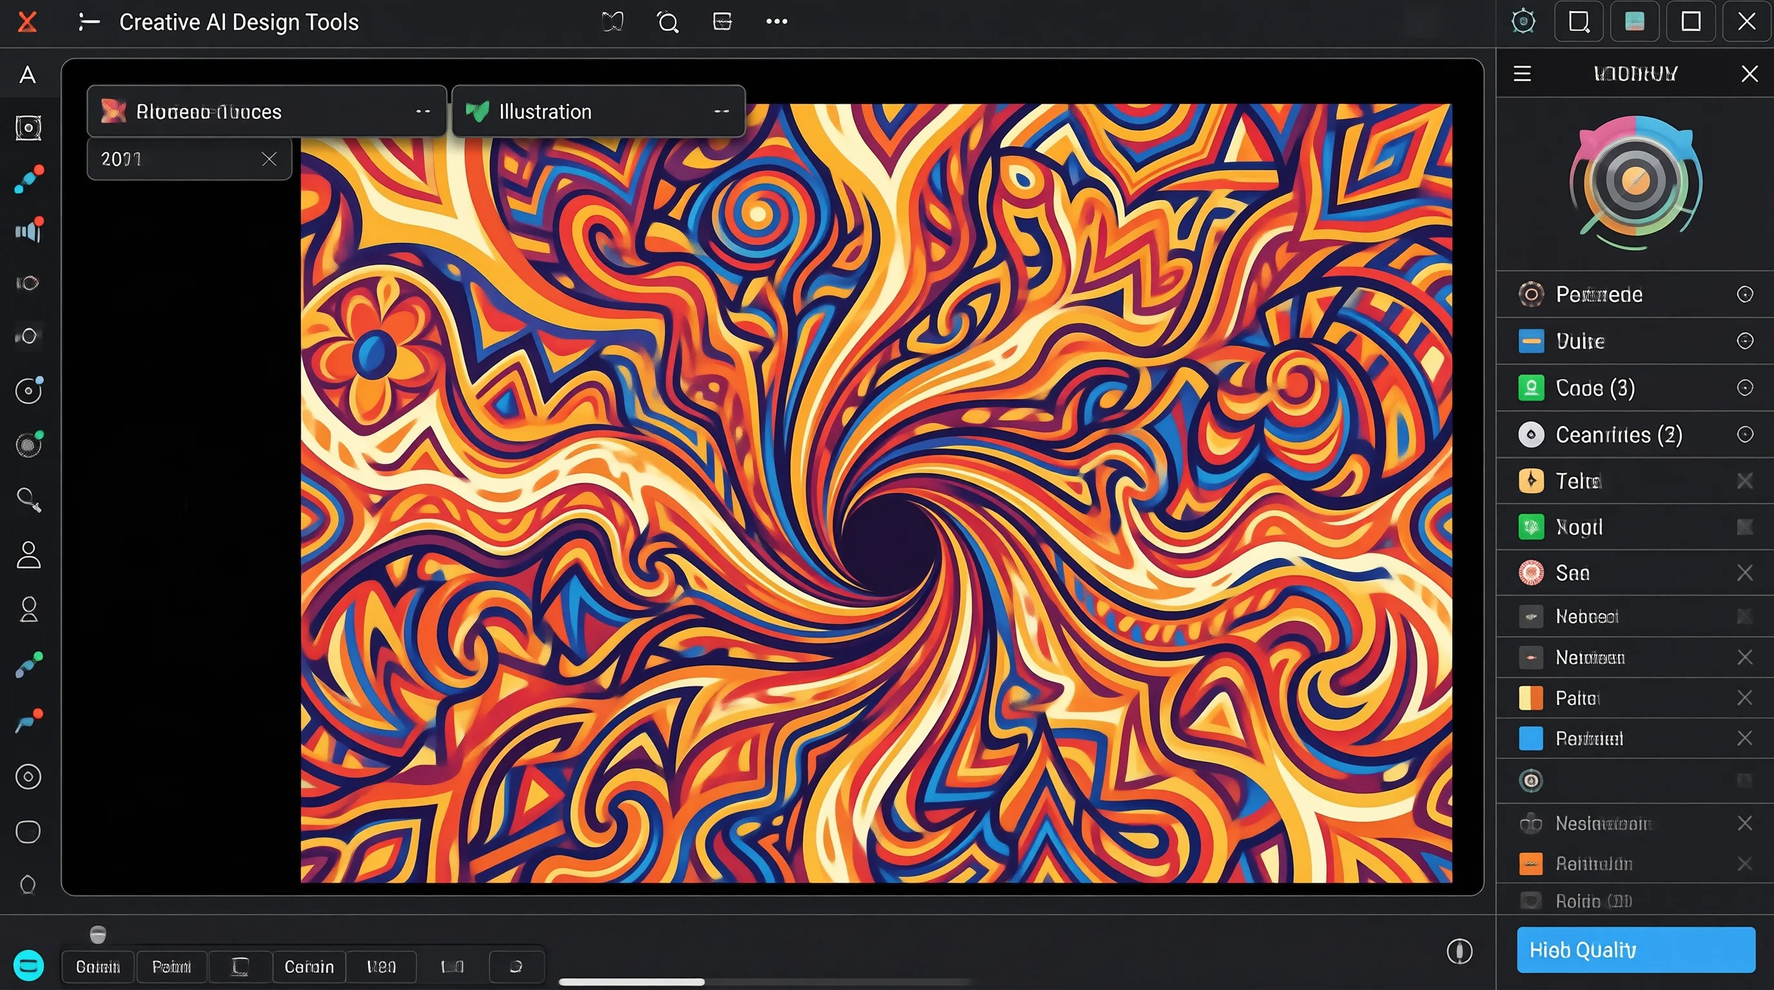This screenshot has width=1774, height=990.
Task: Click the magnifier zoom tool in left sidebar
Action: coord(29,500)
